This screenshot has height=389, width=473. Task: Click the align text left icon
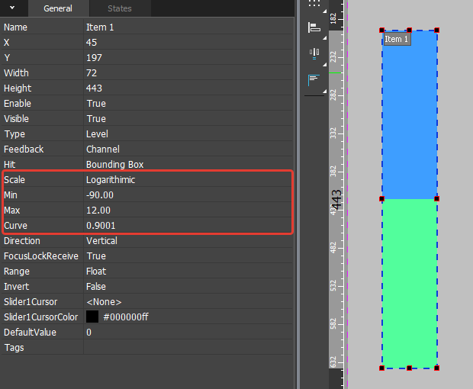pyautogui.click(x=314, y=79)
